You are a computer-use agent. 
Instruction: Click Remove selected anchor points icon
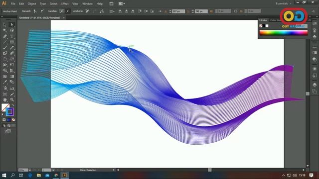pos(87,11)
